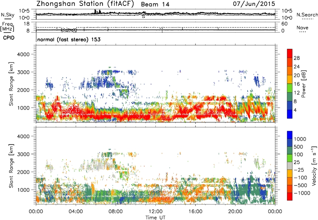Click the 'CPID' label
The width and height of the screenshot is (318, 220).
point(9,38)
